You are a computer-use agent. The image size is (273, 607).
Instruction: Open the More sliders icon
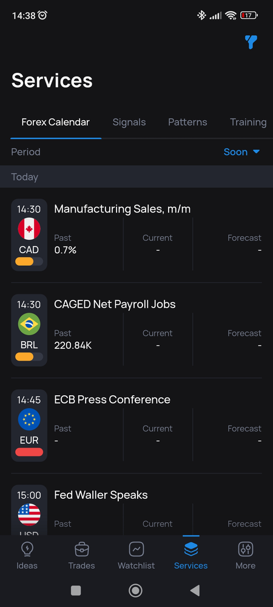[x=246, y=549]
